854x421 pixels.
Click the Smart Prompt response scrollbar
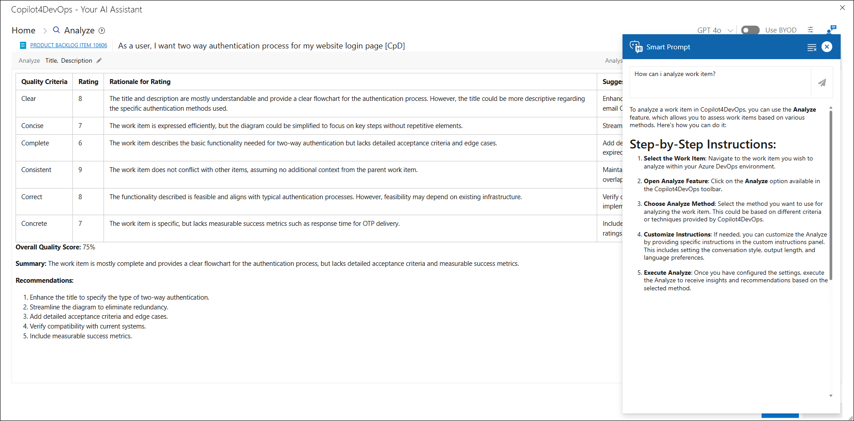pyautogui.click(x=830, y=196)
